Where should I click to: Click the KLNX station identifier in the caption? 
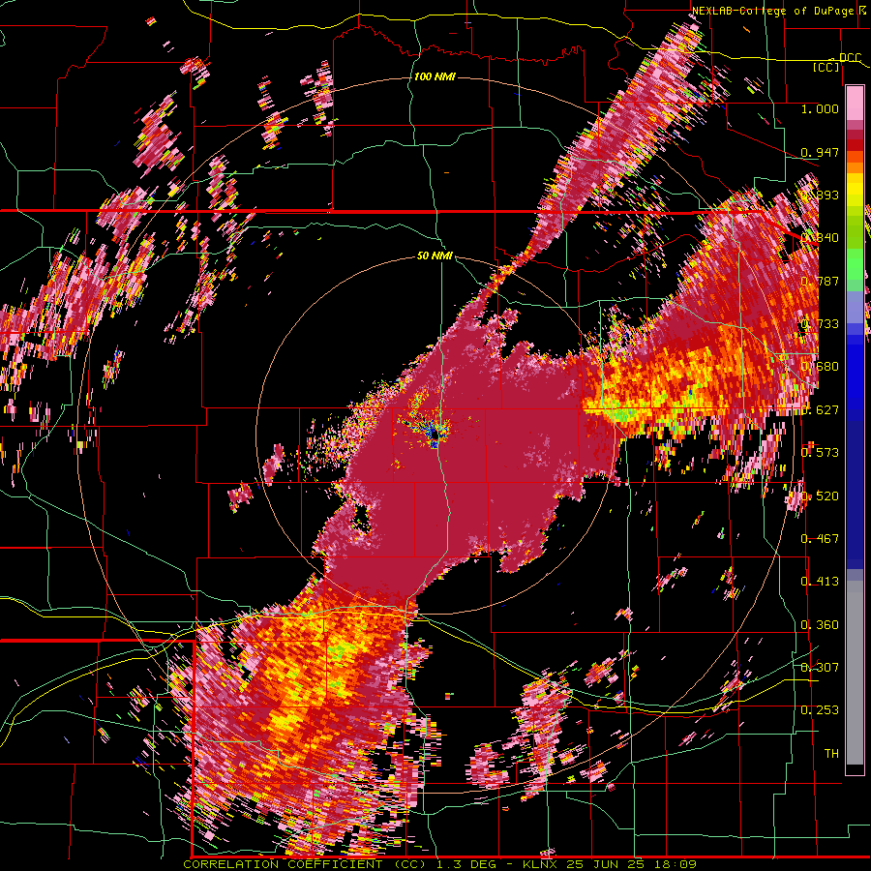pyautogui.click(x=542, y=864)
